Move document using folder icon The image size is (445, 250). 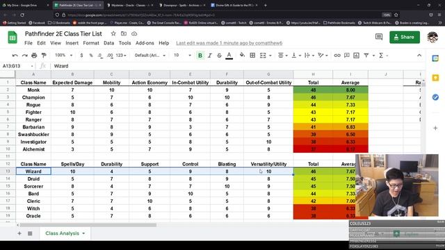[124, 34]
